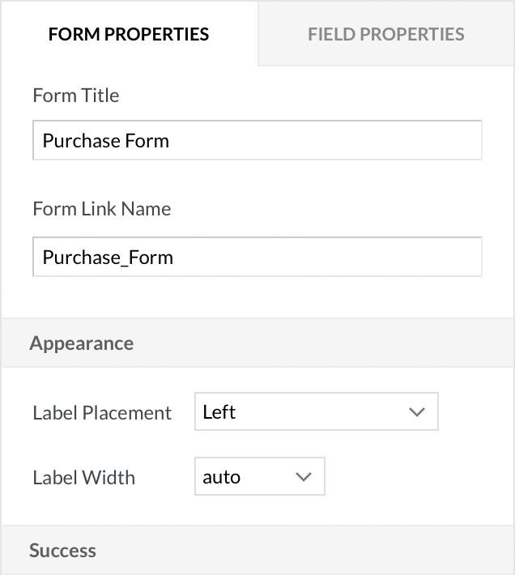
Task: Click the "Form Title" label
Action: point(76,96)
